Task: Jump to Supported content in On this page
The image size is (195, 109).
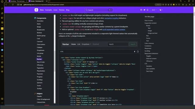Action: [x=151, y=23]
